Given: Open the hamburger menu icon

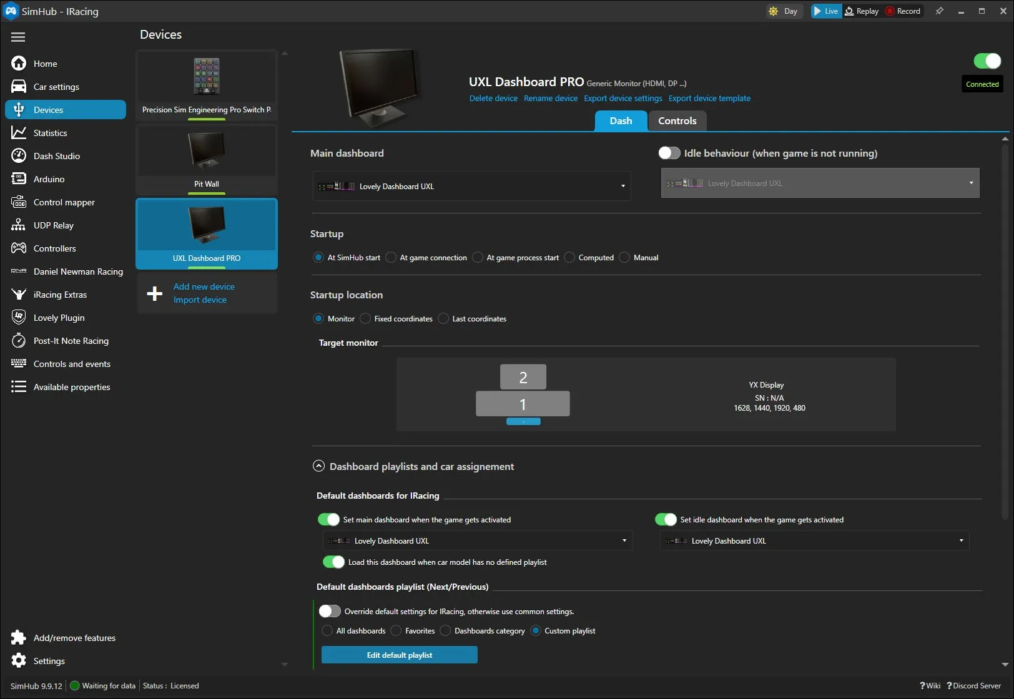Looking at the screenshot, I should (18, 37).
